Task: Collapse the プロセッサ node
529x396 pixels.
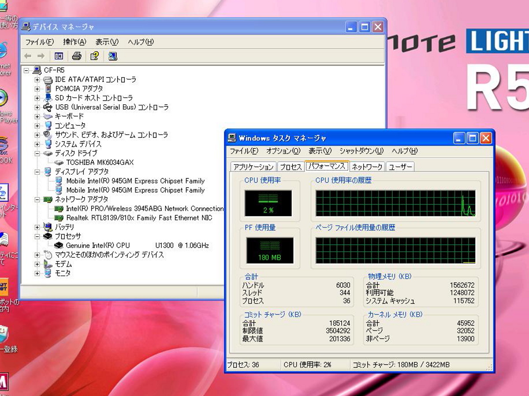Action: 37,236
